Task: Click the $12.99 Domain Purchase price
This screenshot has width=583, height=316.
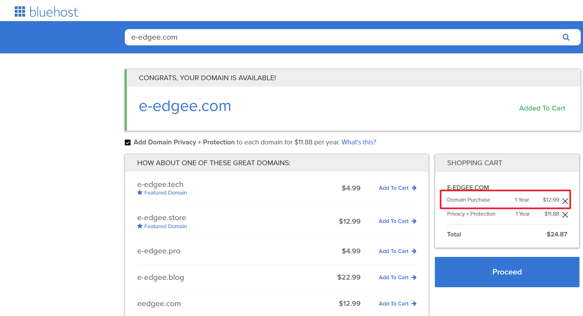Action: 551,200
